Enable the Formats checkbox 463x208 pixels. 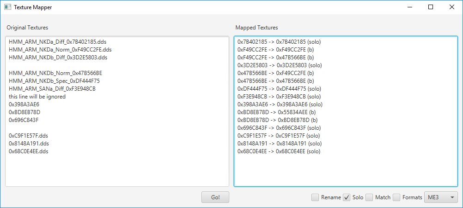(396, 197)
